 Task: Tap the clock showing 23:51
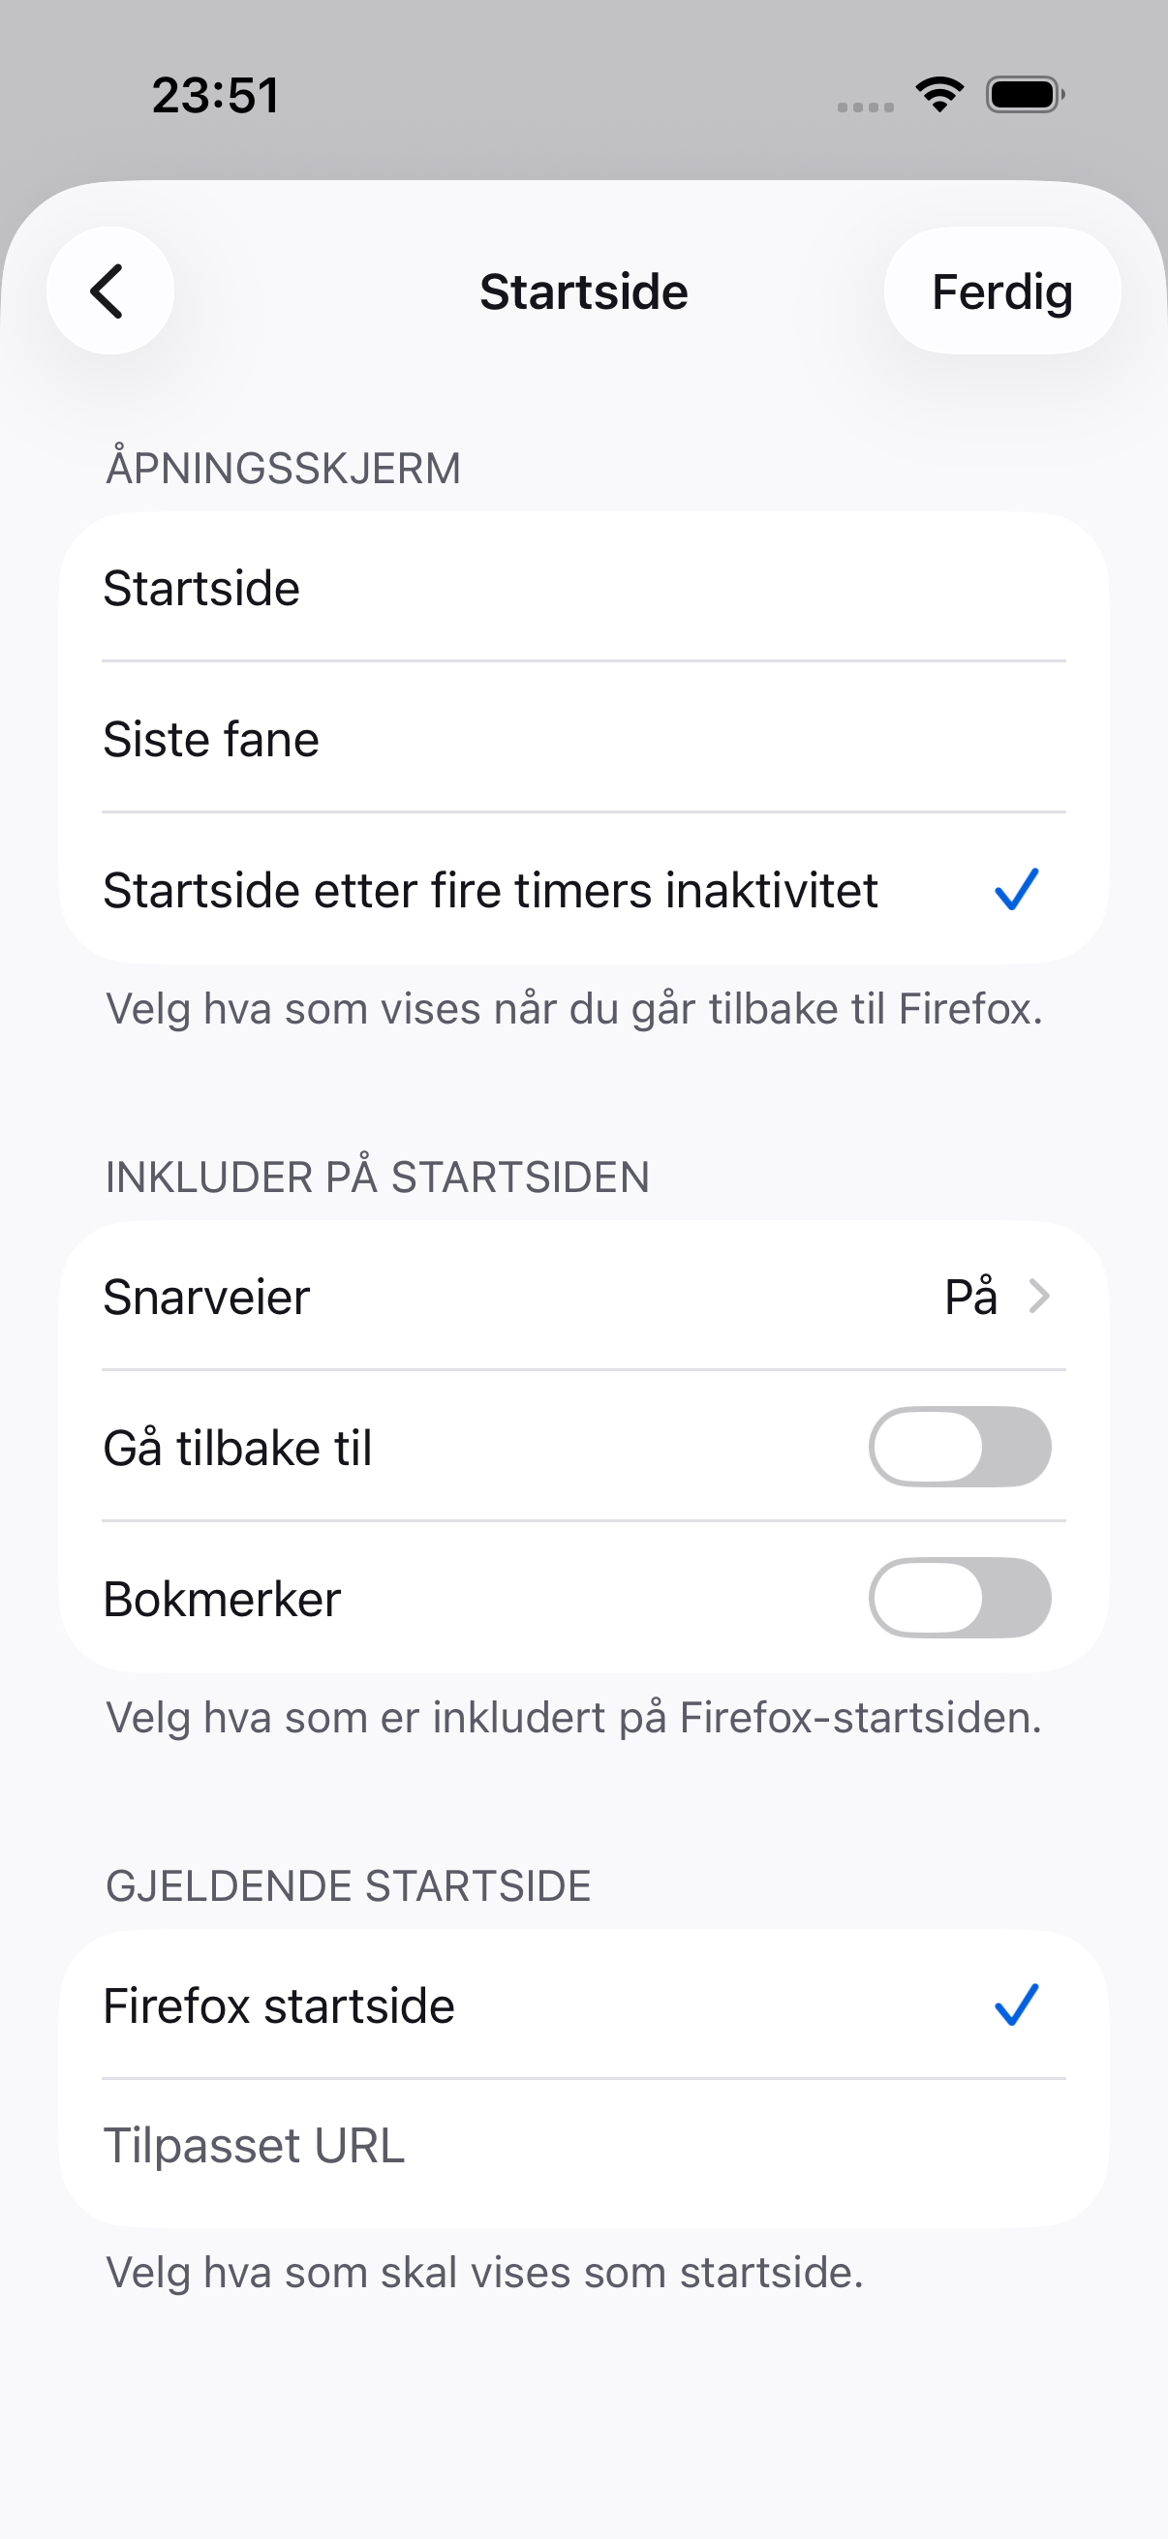216,96
